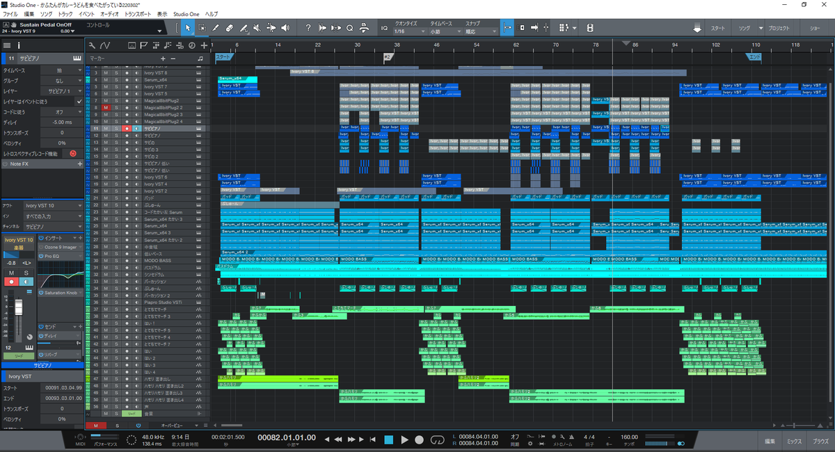Open the 編集 menu
Viewport: 835px width, 452px height.
[x=29, y=14]
